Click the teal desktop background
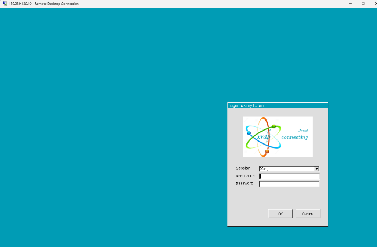The width and height of the screenshot is (377, 247). coord(110,111)
